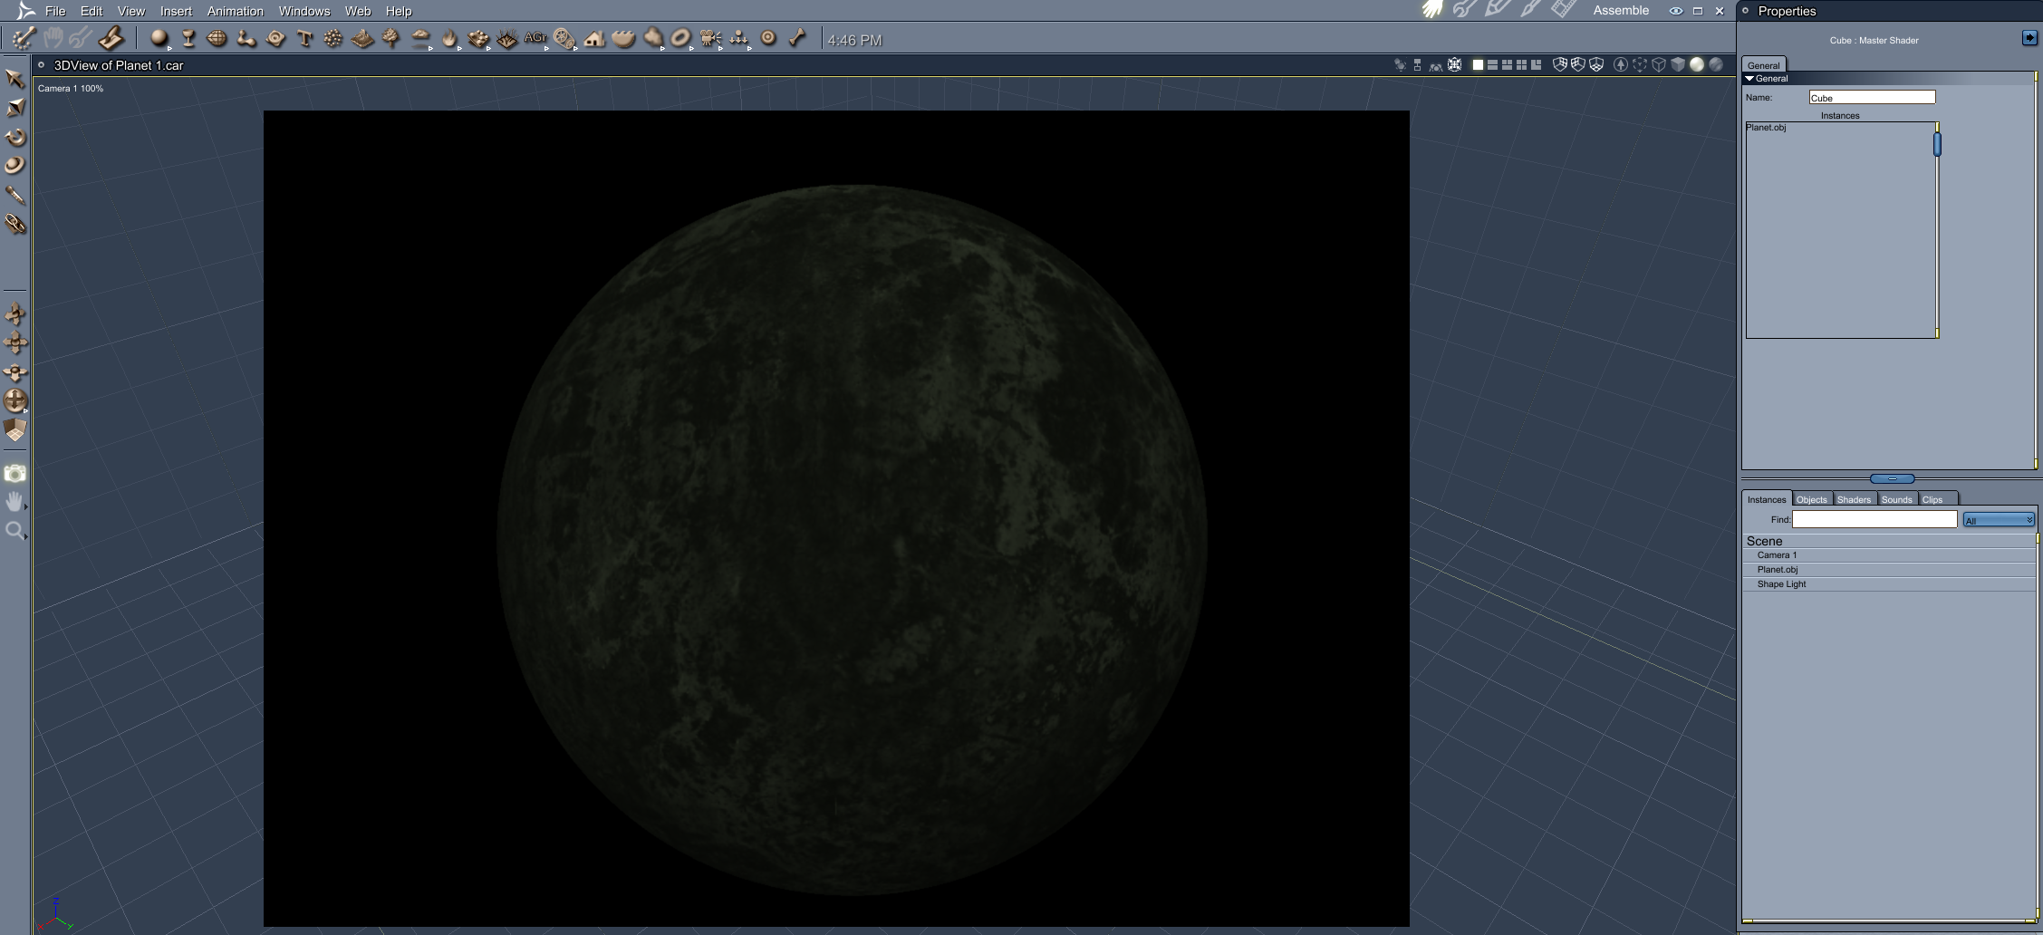2043x935 pixels.
Task: Select the bone tool in top toolbar
Action: [797, 38]
